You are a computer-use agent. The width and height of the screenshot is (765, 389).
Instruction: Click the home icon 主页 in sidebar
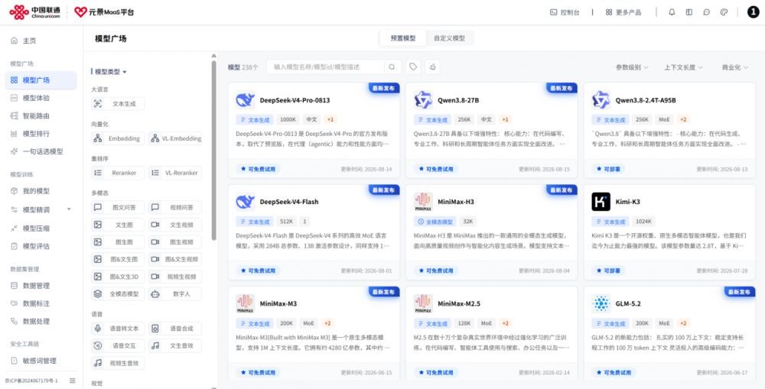coord(14,41)
